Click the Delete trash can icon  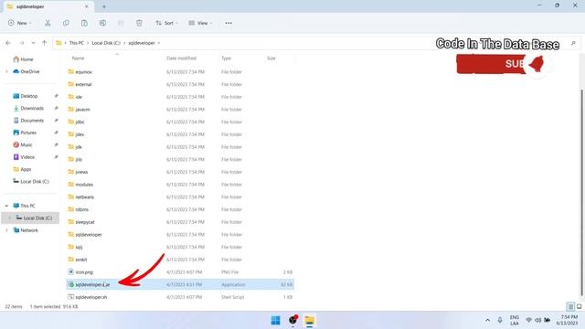click(139, 23)
